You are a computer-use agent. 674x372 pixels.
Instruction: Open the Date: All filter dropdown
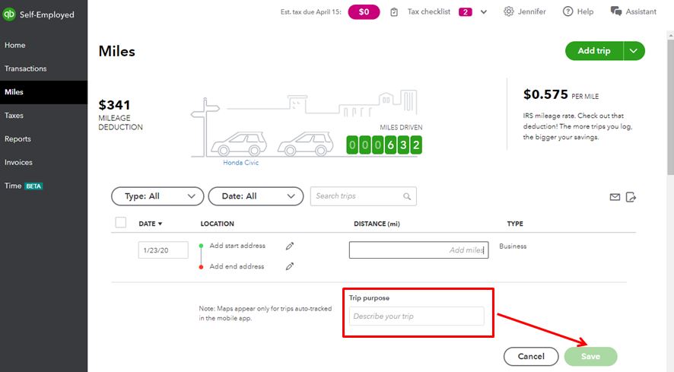pyautogui.click(x=256, y=196)
